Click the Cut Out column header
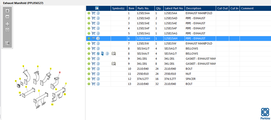Screen dimensions: 271x120 [222, 8]
